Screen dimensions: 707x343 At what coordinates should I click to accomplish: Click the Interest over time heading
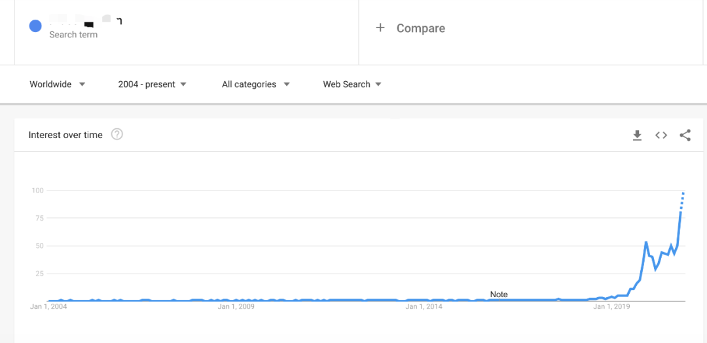[x=65, y=135]
